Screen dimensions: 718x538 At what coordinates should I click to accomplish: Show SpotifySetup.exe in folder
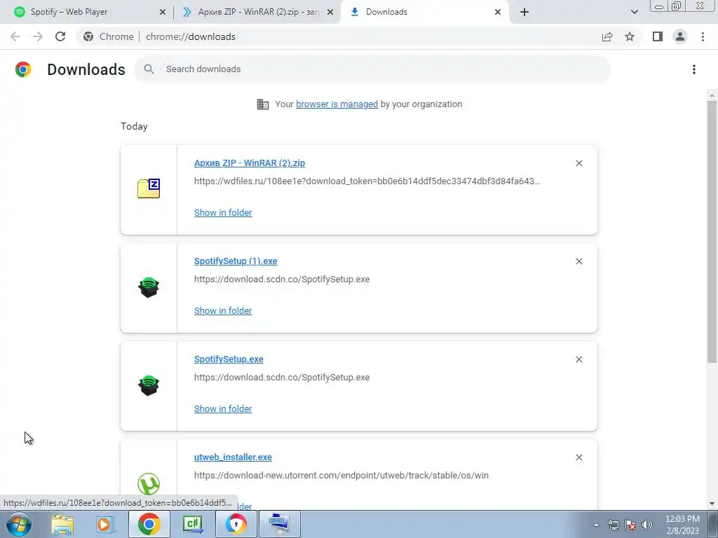coord(222,409)
